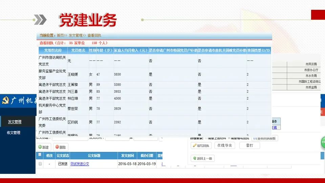325x183 pixels.
Task: Tick the select-all checkbox in table header
Action: (x=40, y=155)
